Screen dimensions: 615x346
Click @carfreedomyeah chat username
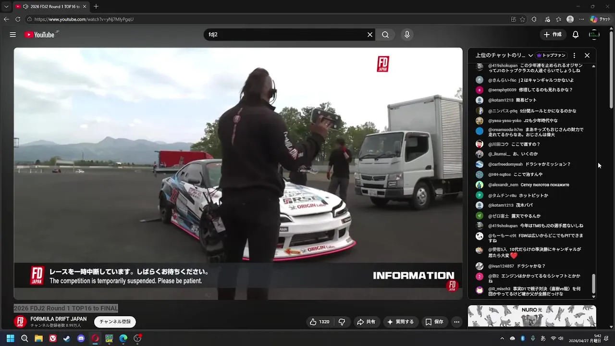(505, 164)
